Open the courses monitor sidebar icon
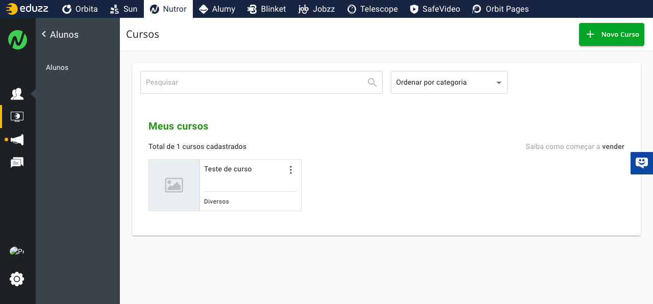 tap(17, 117)
